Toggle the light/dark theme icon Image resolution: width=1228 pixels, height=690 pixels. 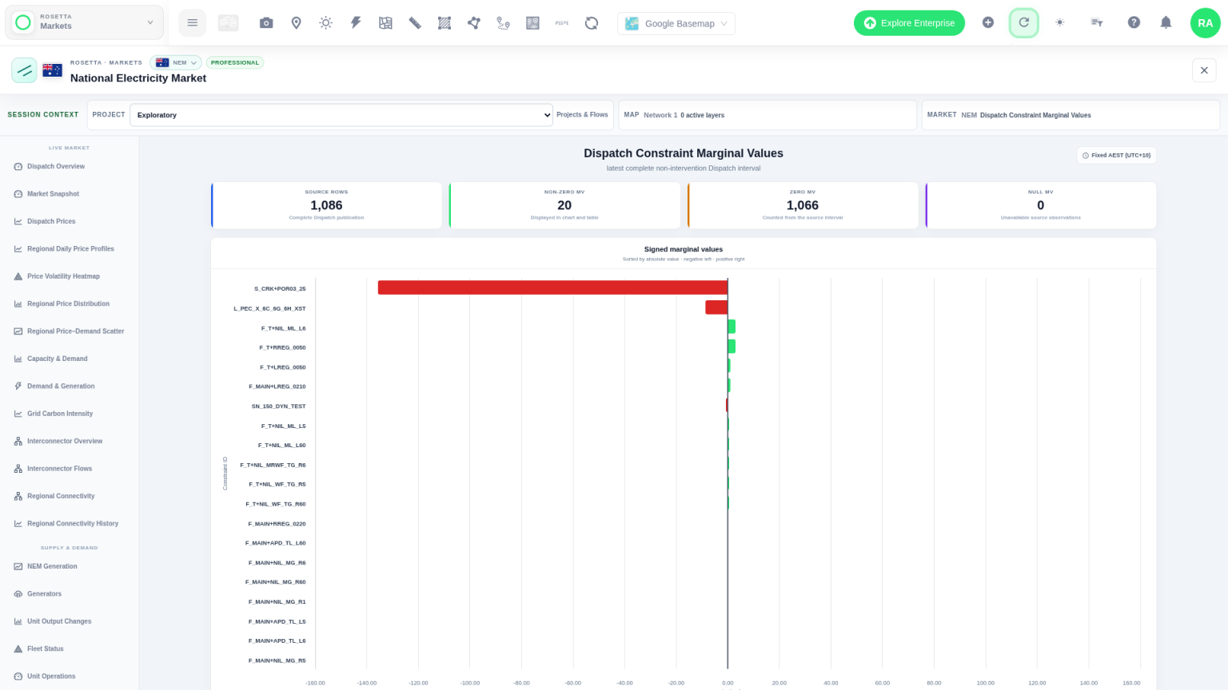(x=1060, y=22)
